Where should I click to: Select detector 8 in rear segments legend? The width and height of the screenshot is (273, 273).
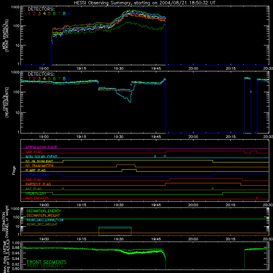coord(64,79)
